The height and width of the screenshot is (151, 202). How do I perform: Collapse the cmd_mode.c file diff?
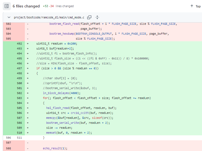[x=9, y=17]
